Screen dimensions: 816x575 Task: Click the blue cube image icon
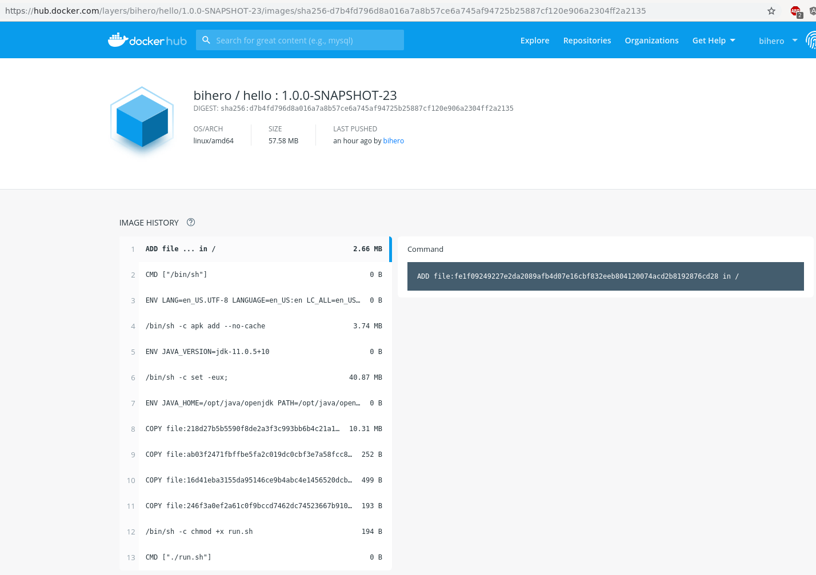click(x=142, y=121)
